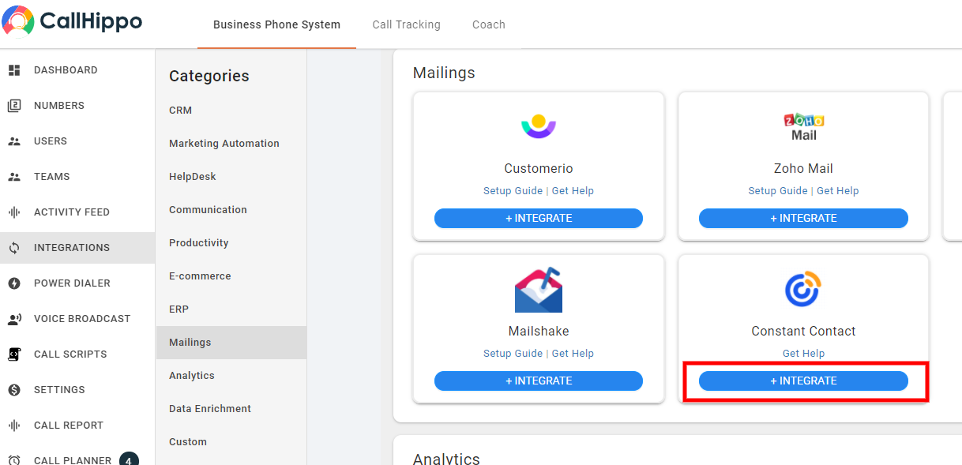
Task: Open Dashboard via its grid icon
Action: click(x=13, y=70)
